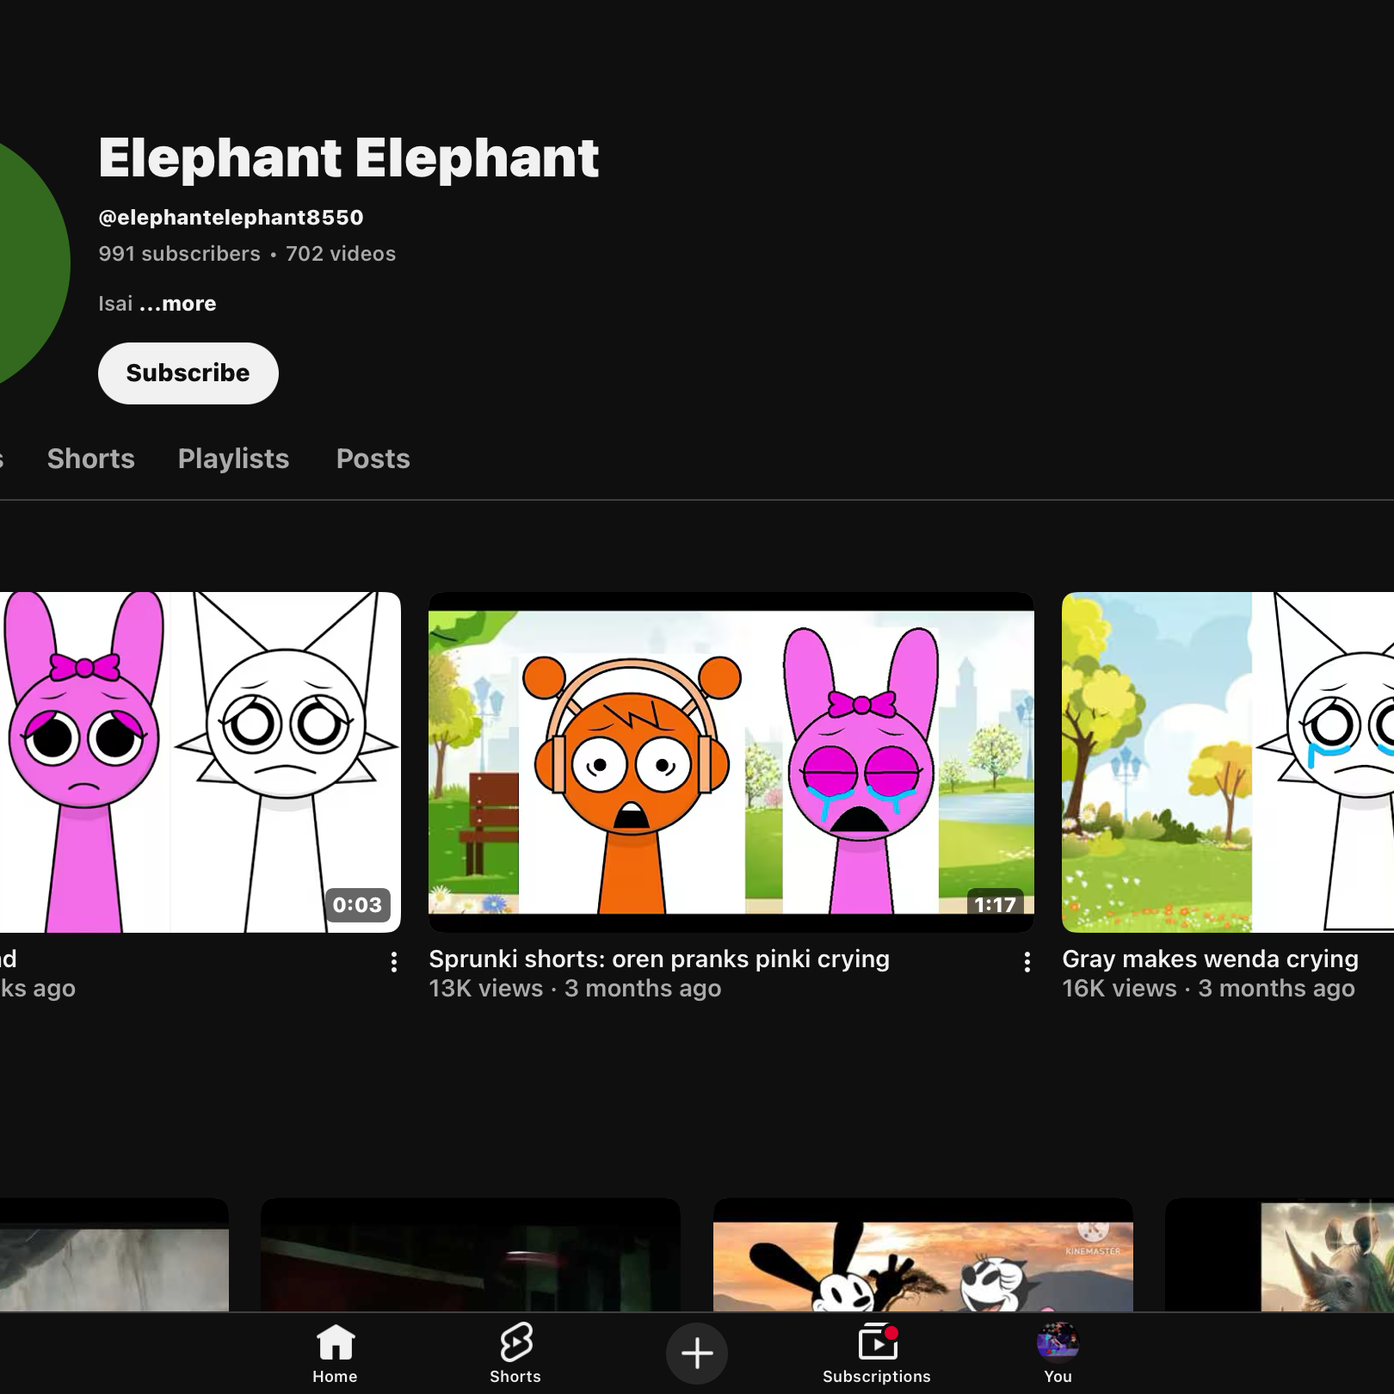Switch to the Playlists tab
The image size is (1394, 1394).
coord(233,459)
